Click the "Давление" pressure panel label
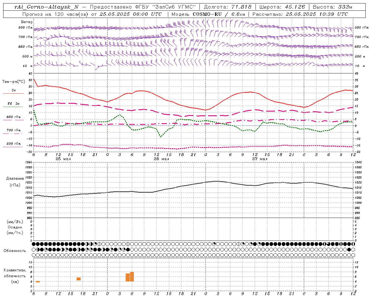The image size is (370, 296). coord(15,179)
